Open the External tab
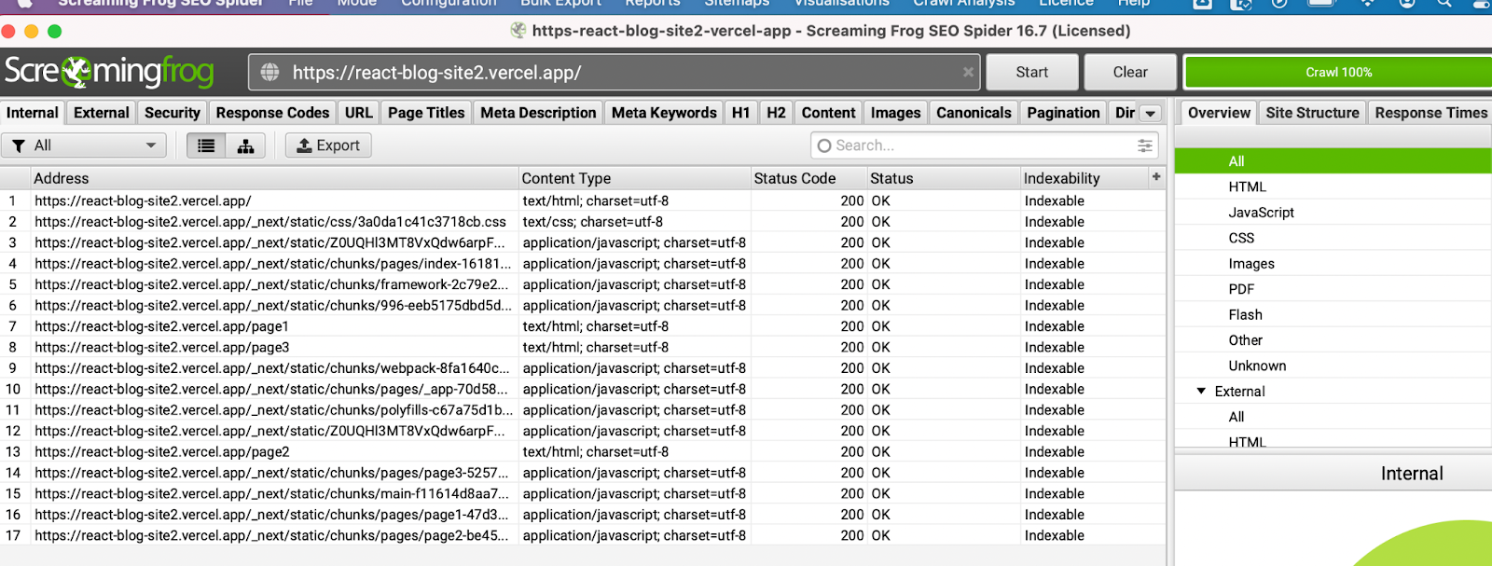Viewport: 1492px width, 566px height. point(102,113)
